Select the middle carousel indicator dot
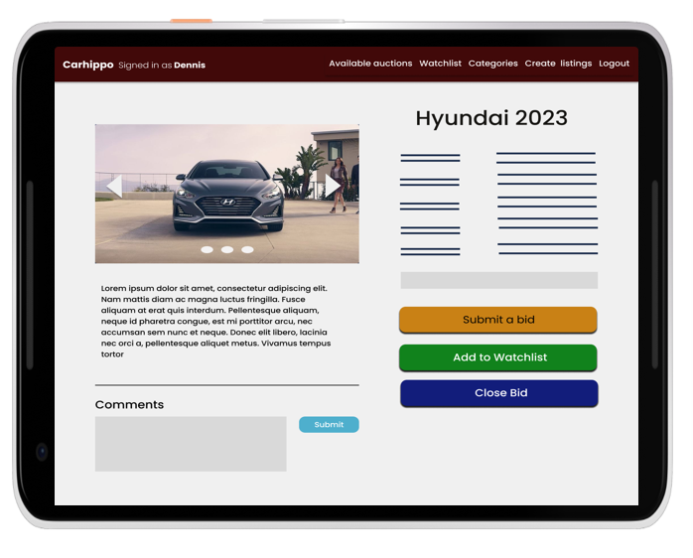 (x=227, y=250)
